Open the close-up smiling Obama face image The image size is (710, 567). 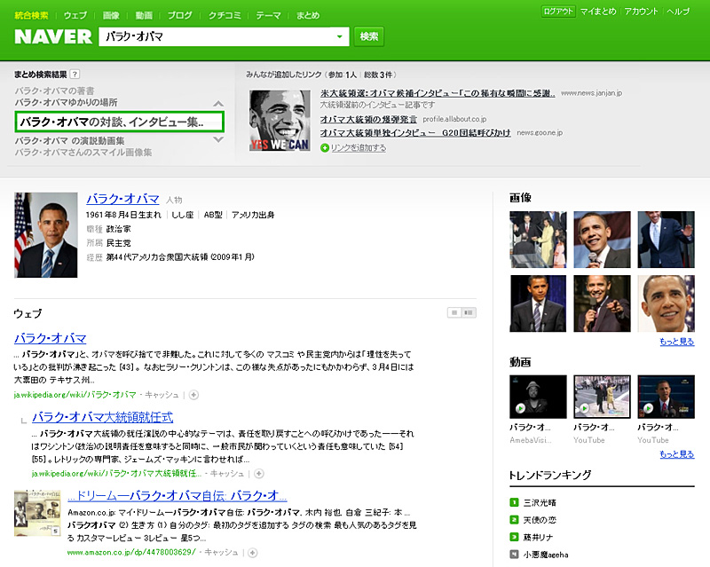[x=667, y=303]
